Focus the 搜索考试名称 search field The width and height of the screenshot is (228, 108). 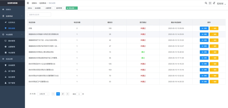[39, 15]
